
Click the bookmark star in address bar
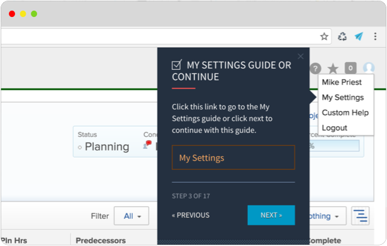(324, 36)
